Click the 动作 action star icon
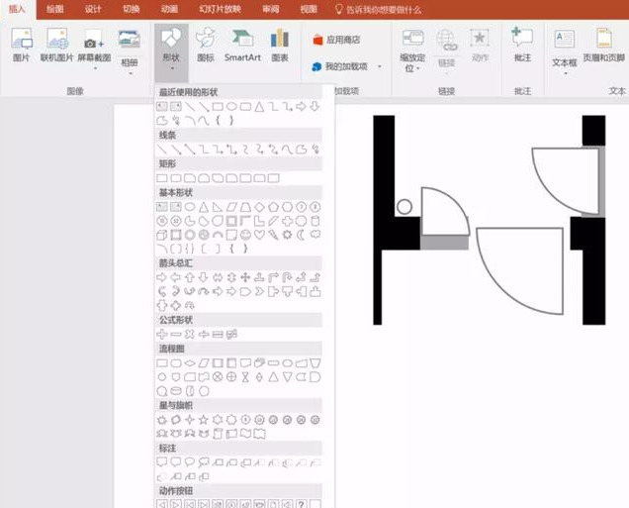Image resolution: width=629 pixels, height=508 pixels. [480, 45]
